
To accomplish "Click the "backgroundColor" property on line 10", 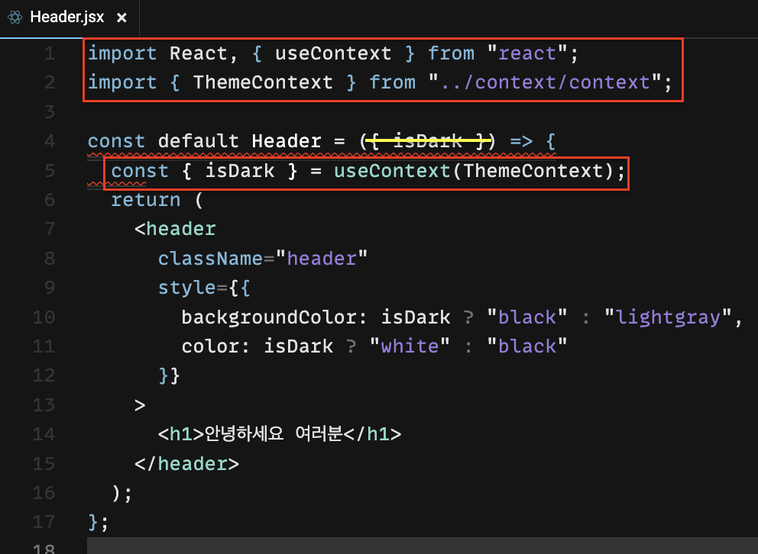I will click(269, 317).
